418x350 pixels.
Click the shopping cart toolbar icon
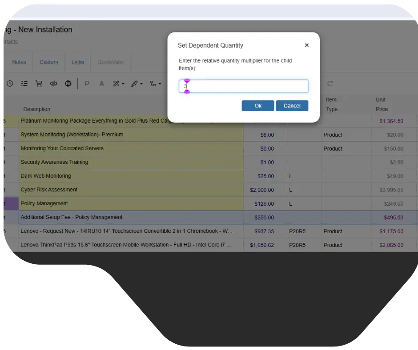coord(39,84)
